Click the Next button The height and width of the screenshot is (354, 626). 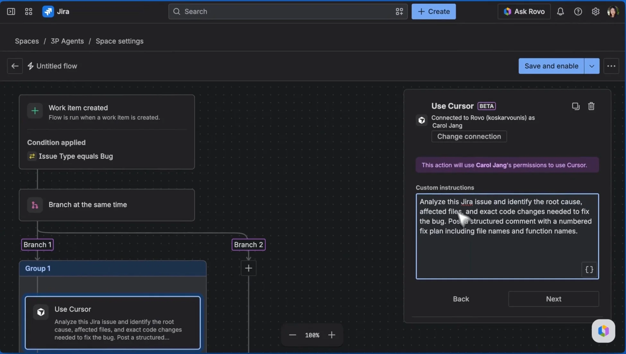(x=553, y=299)
